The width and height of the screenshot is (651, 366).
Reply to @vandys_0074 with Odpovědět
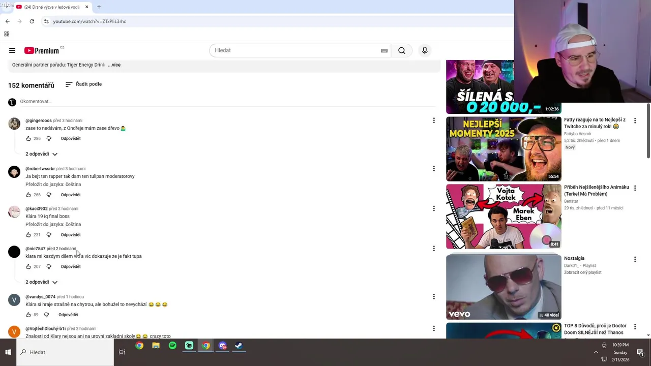(x=68, y=315)
